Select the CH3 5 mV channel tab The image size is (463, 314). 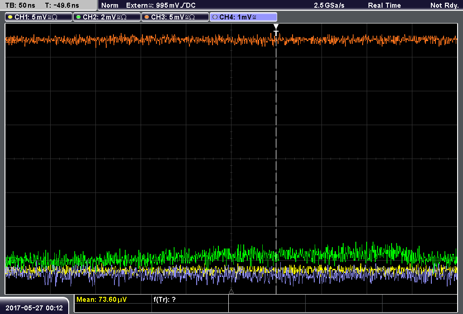[175, 17]
